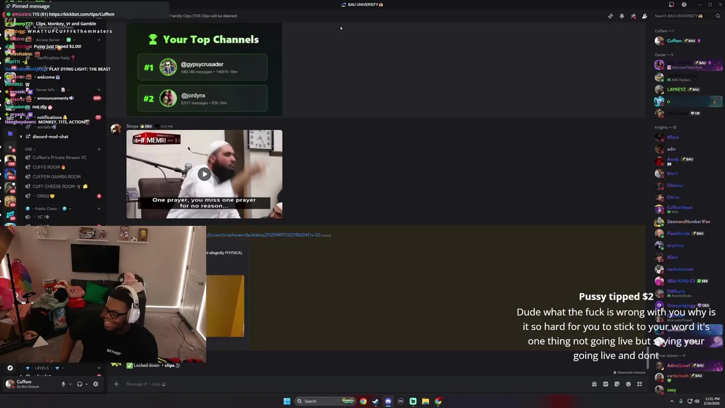Screen dimensions: 725x408
Task: Join CUFFS ROOM voice channel
Action: pyautogui.click(x=62, y=167)
